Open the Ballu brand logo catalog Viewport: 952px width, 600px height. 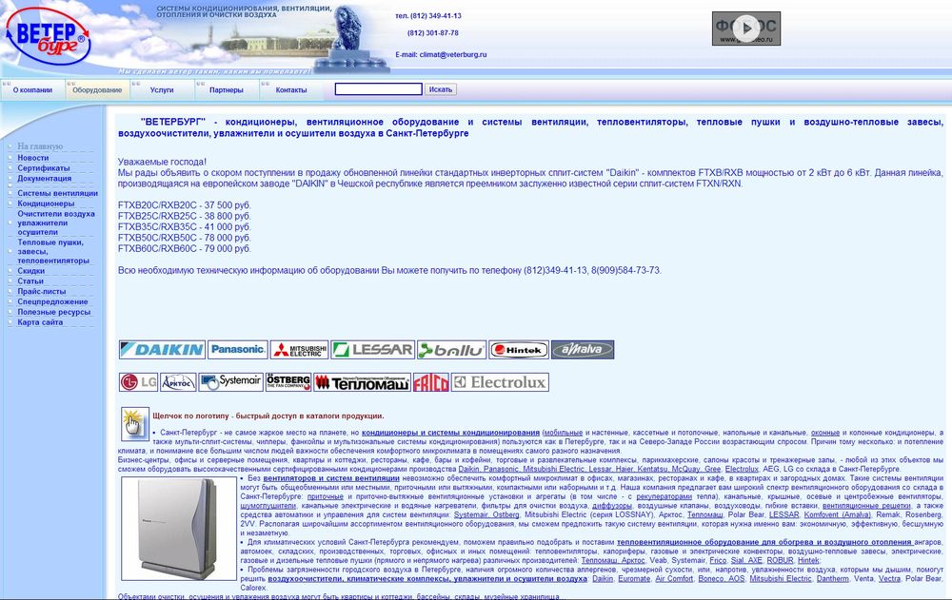[x=451, y=349]
